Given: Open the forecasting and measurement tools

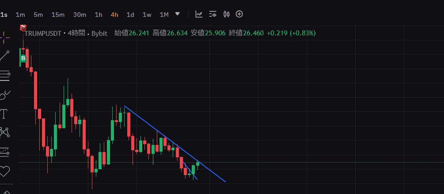Looking at the screenshot, I should (x=4, y=152).
